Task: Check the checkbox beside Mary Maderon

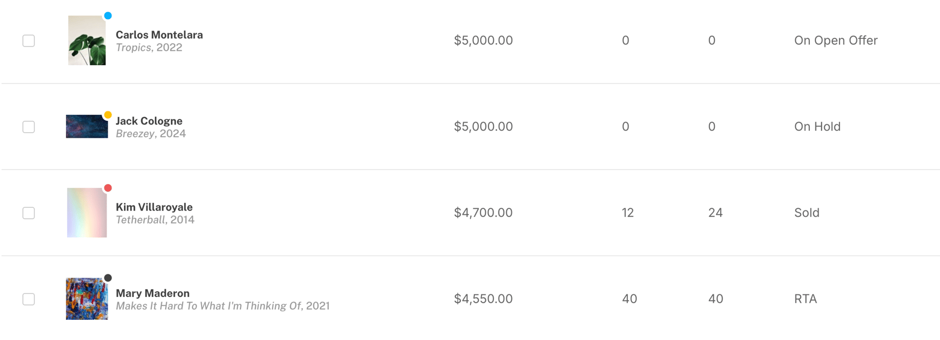Action: [28, 299]
